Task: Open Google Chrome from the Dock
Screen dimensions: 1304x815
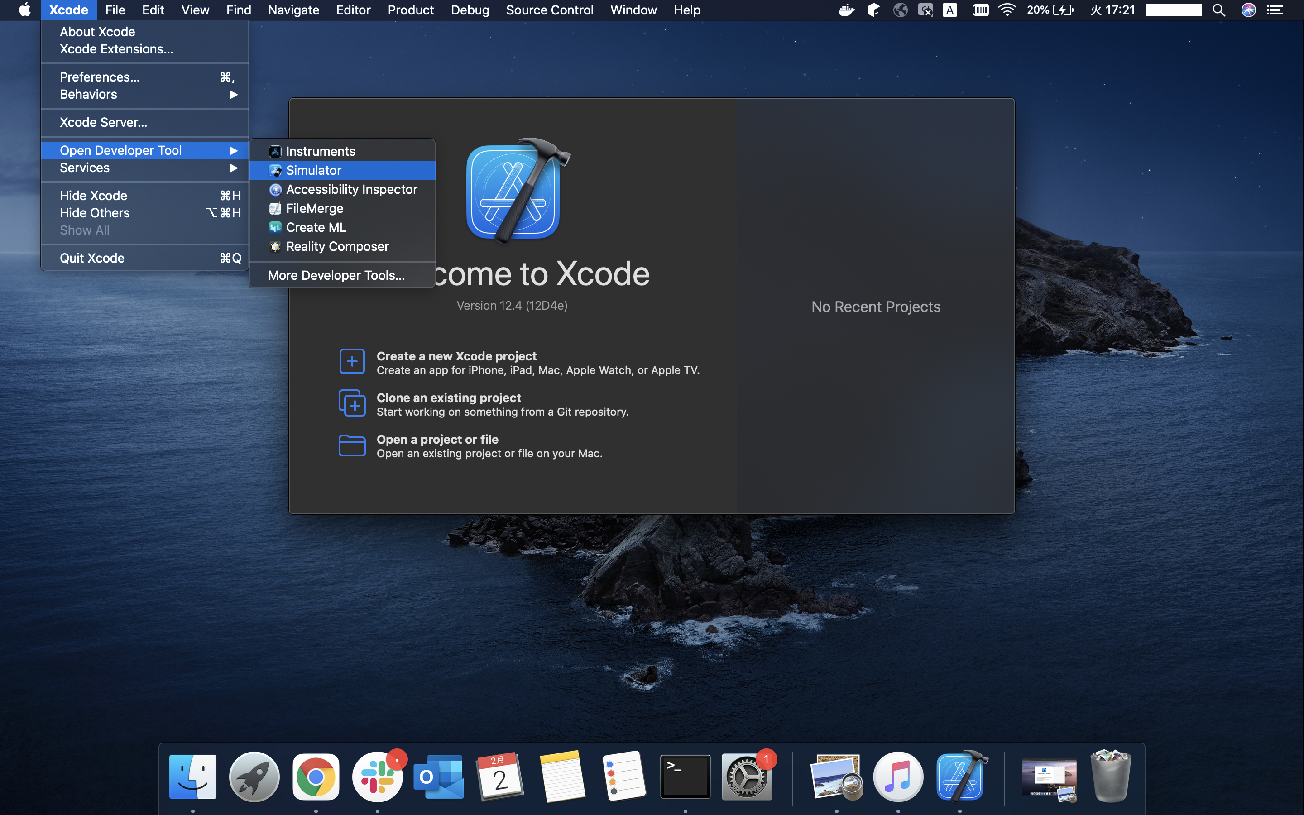Action: coord(316,776)
